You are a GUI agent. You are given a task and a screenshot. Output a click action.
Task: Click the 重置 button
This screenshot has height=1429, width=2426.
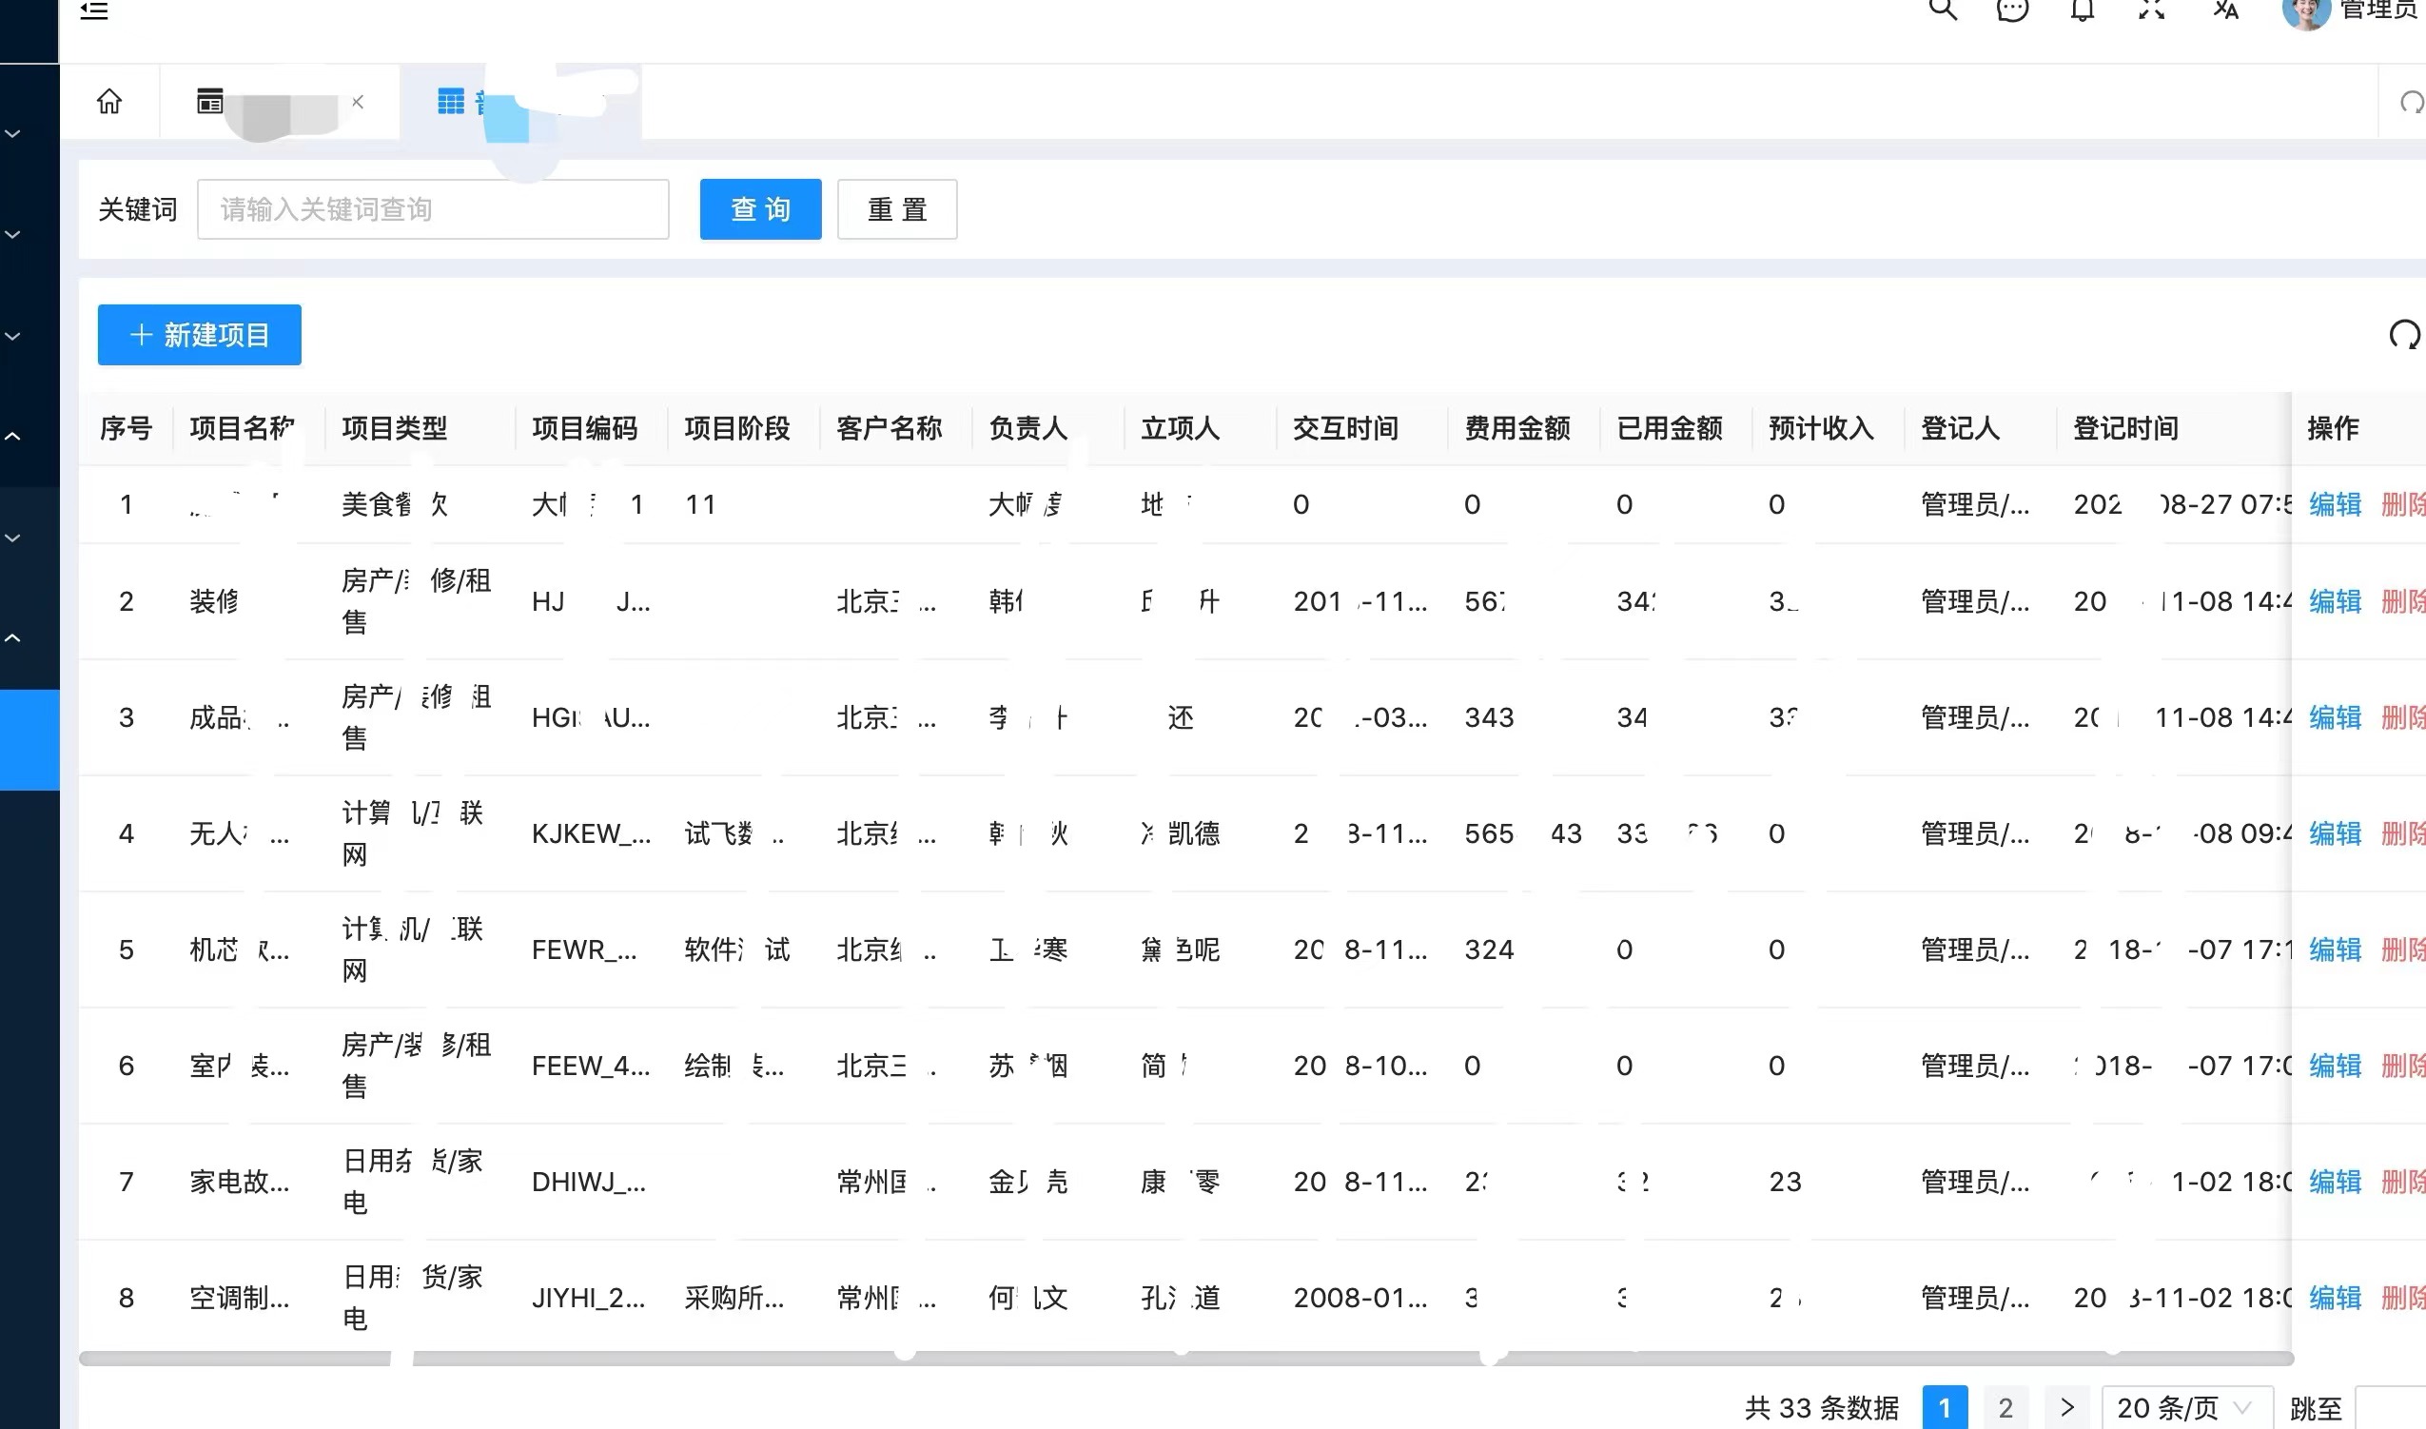pyautogui.click(x=897, y=209)
